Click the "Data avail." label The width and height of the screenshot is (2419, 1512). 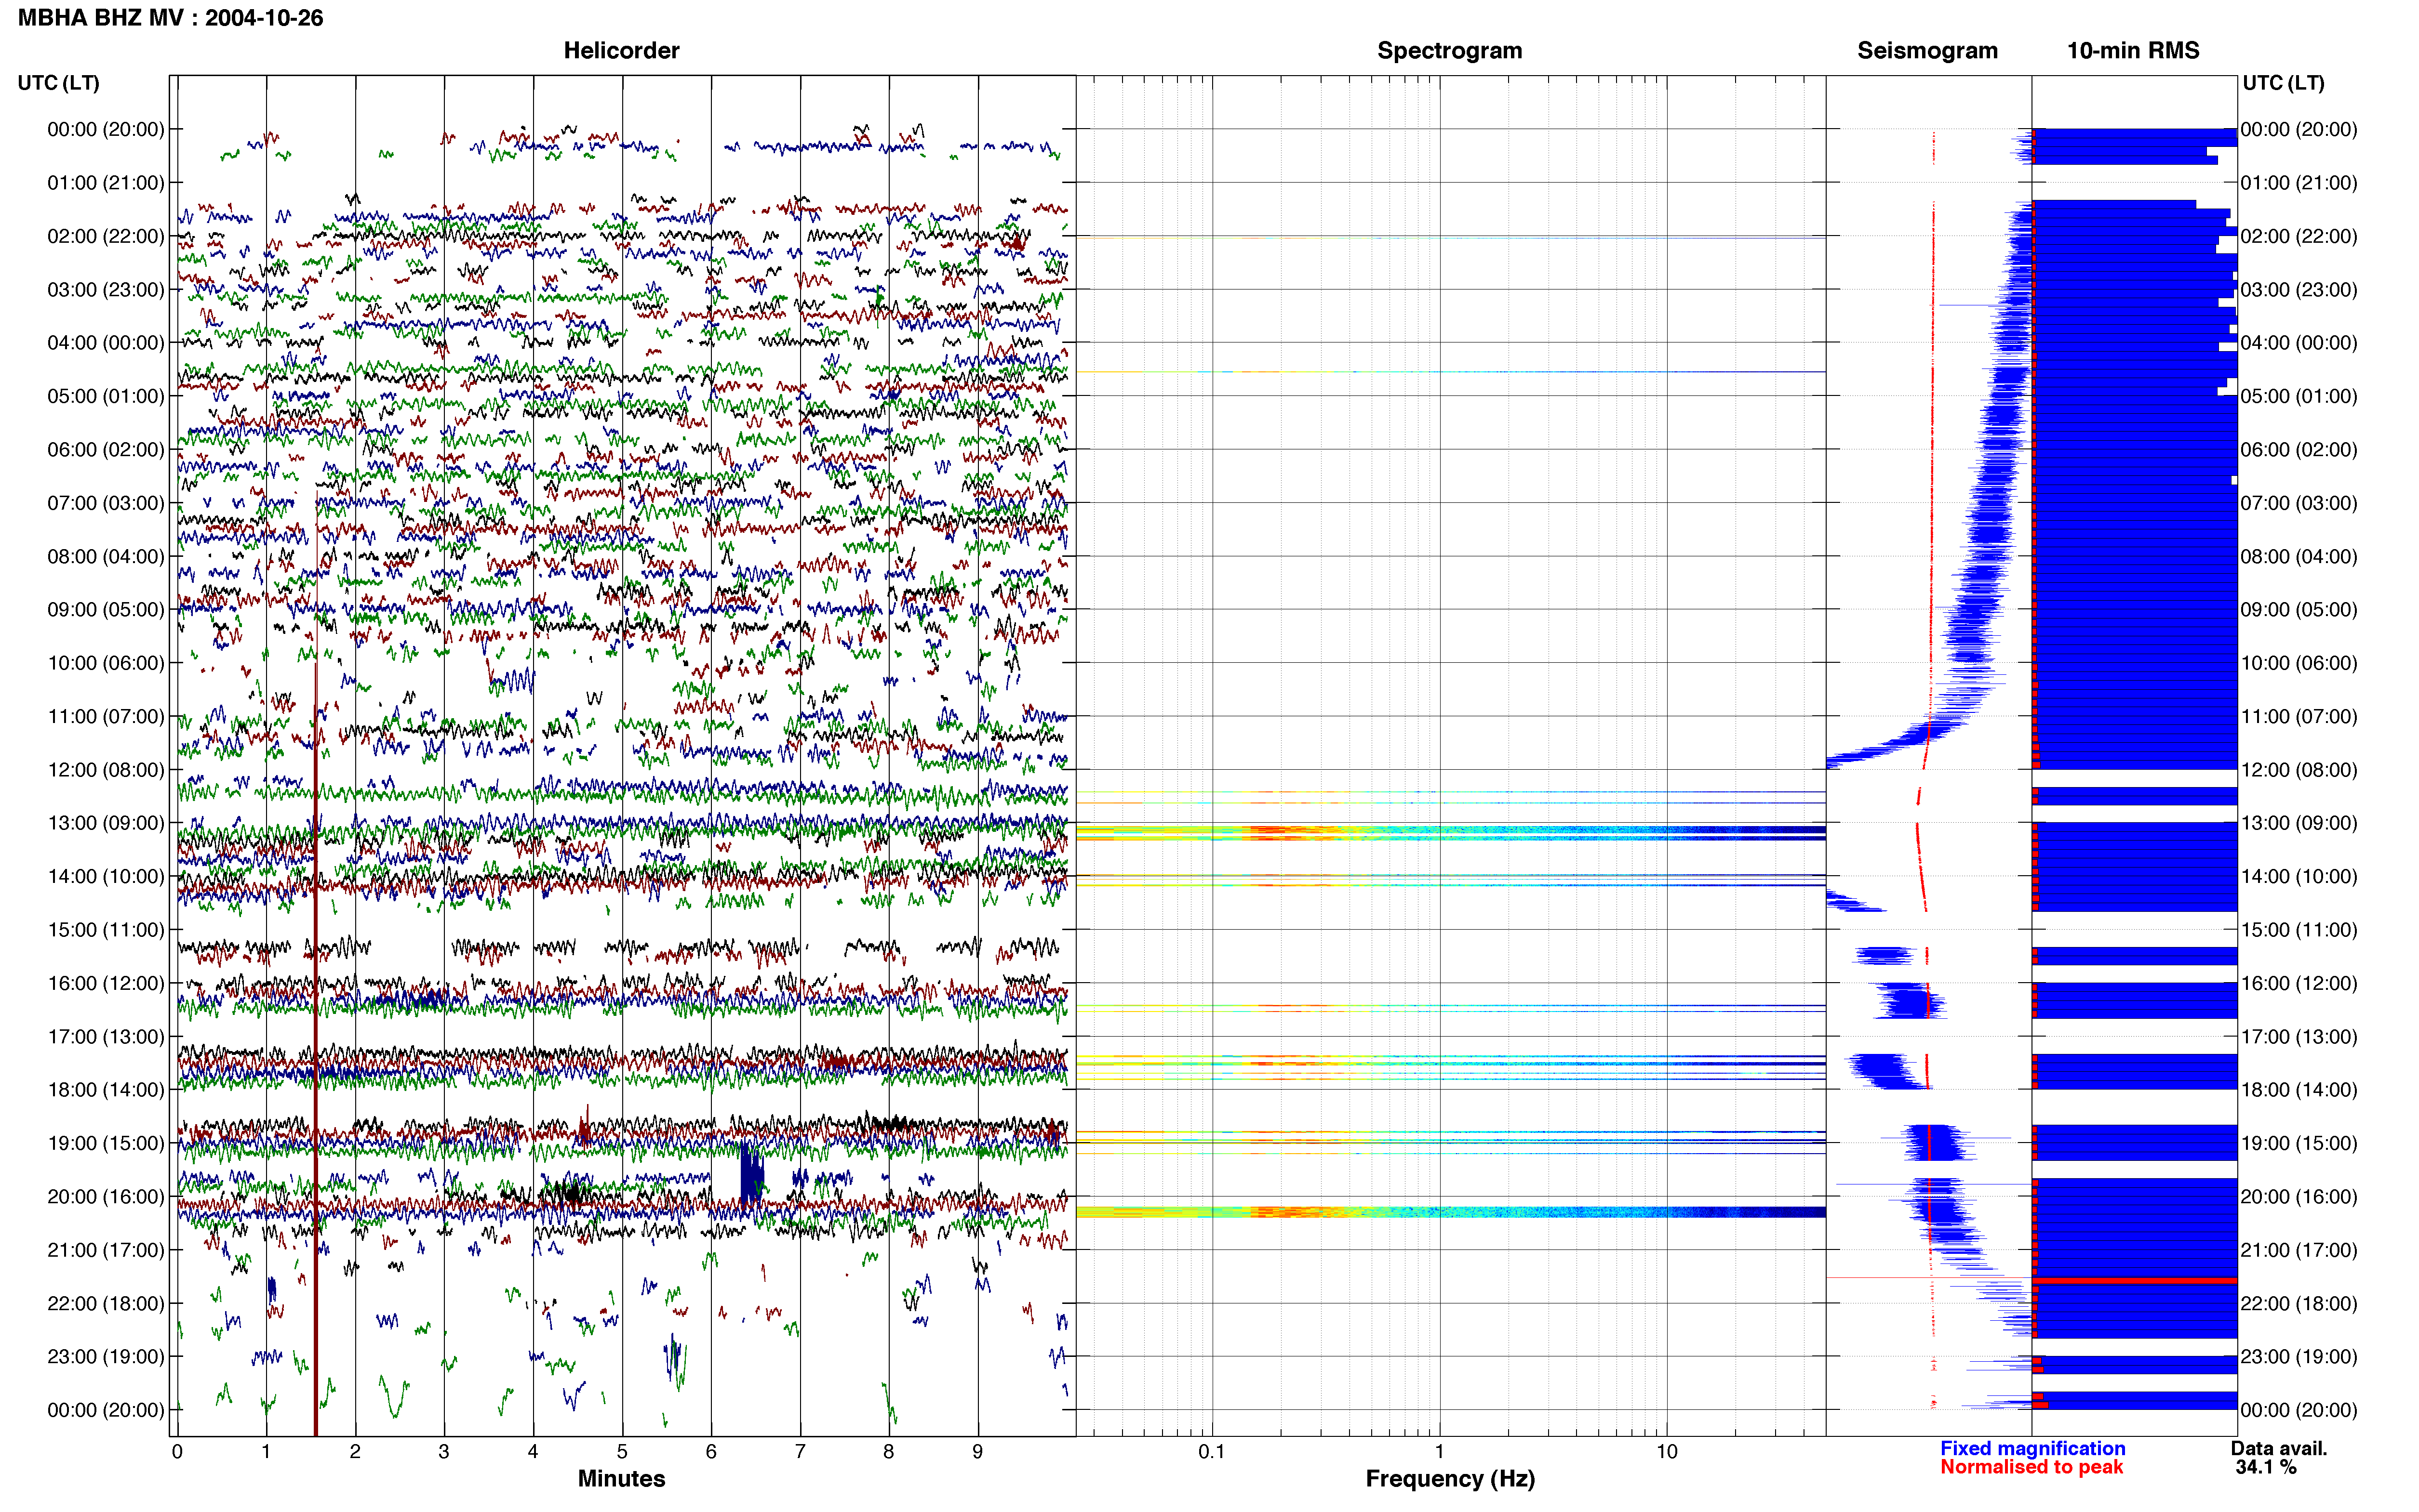pyautogui.click(x=2279, y=1448)
